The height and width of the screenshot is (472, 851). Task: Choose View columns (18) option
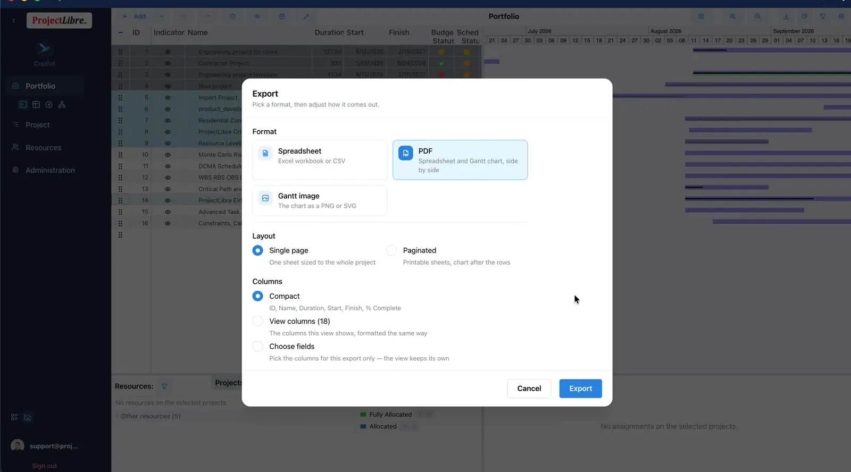[x=257, y=321]
